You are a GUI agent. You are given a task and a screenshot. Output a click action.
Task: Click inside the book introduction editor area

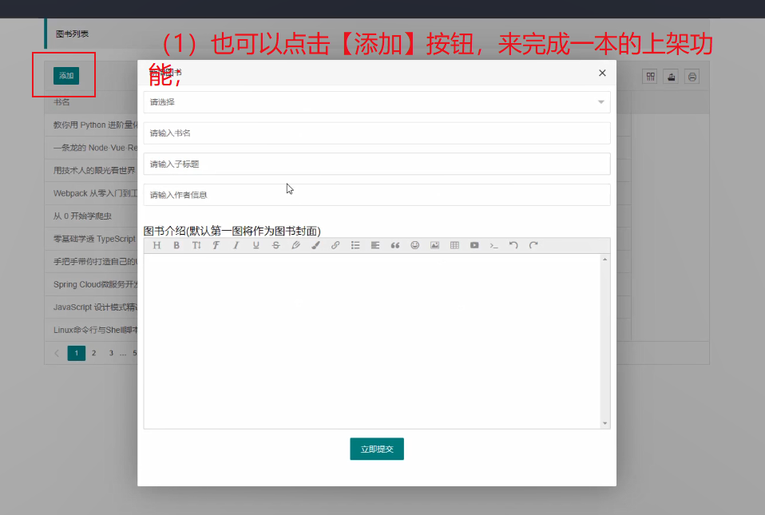click(372, 341)
